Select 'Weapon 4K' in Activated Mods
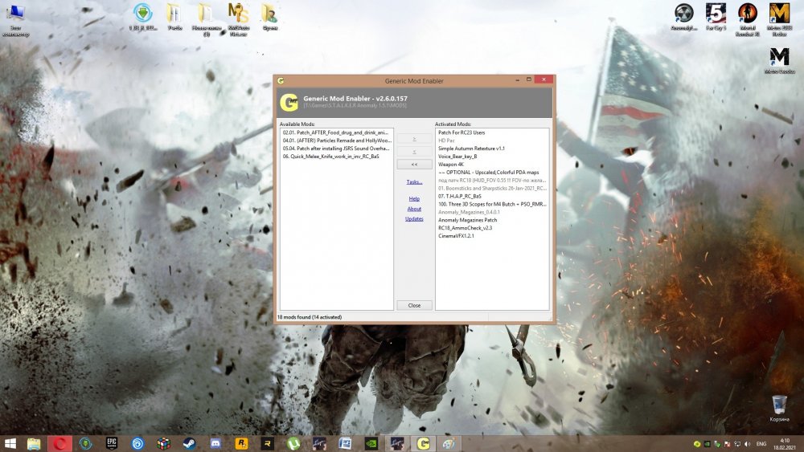The width and height of the screenshot is (804, 452). [451, 165]
